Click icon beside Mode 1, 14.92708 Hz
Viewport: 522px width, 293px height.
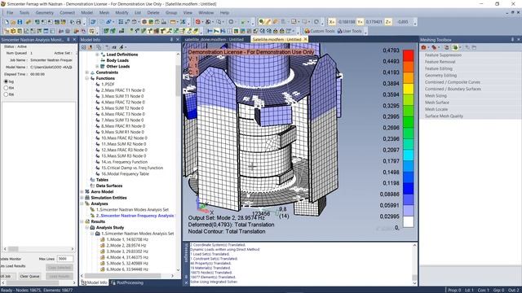tap(103, 239)
